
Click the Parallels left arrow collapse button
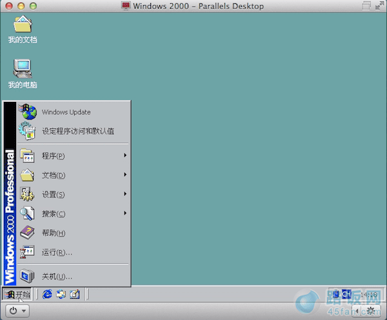(x=357, y=311)
